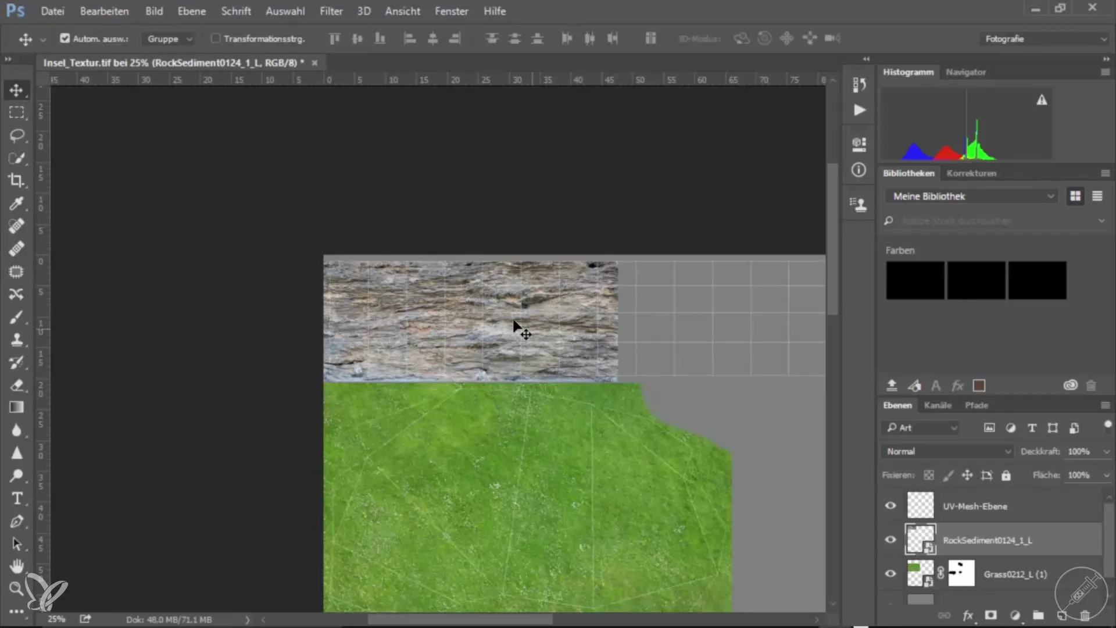Click the third black swatch under Farben
Screen dimensions: 1116x628
click(x=1037, y=280)
